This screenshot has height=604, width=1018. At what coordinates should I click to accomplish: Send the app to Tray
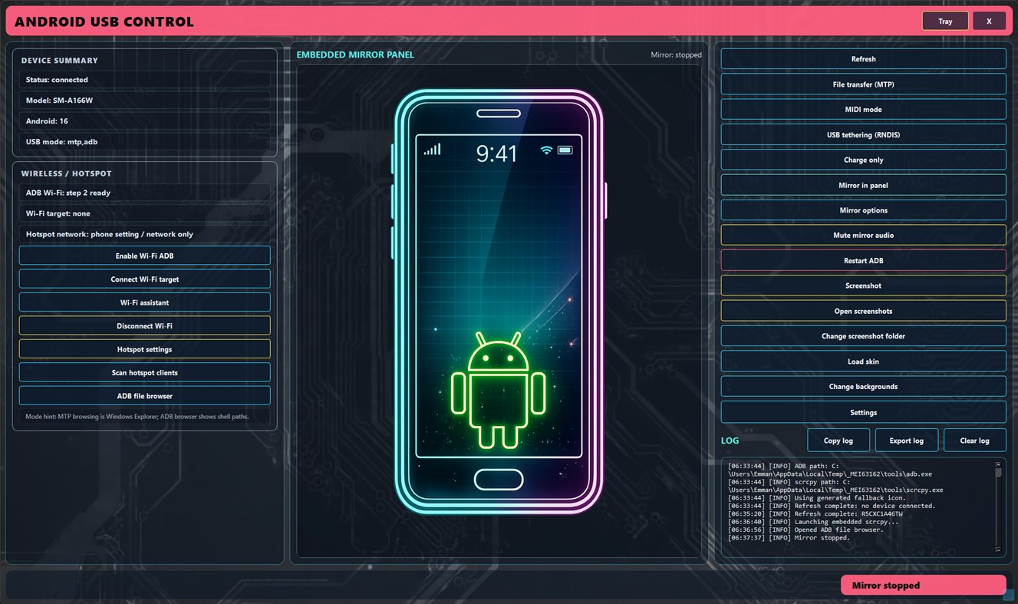(945, 21)
